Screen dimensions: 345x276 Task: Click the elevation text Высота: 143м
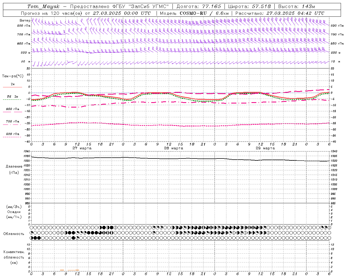296,6
